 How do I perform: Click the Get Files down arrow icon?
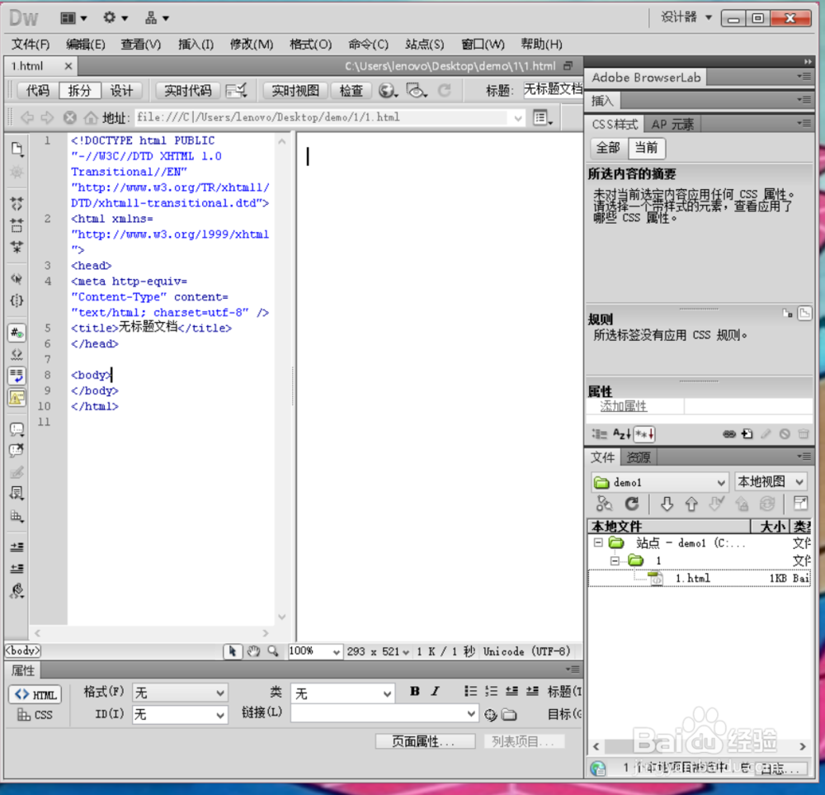667,504
